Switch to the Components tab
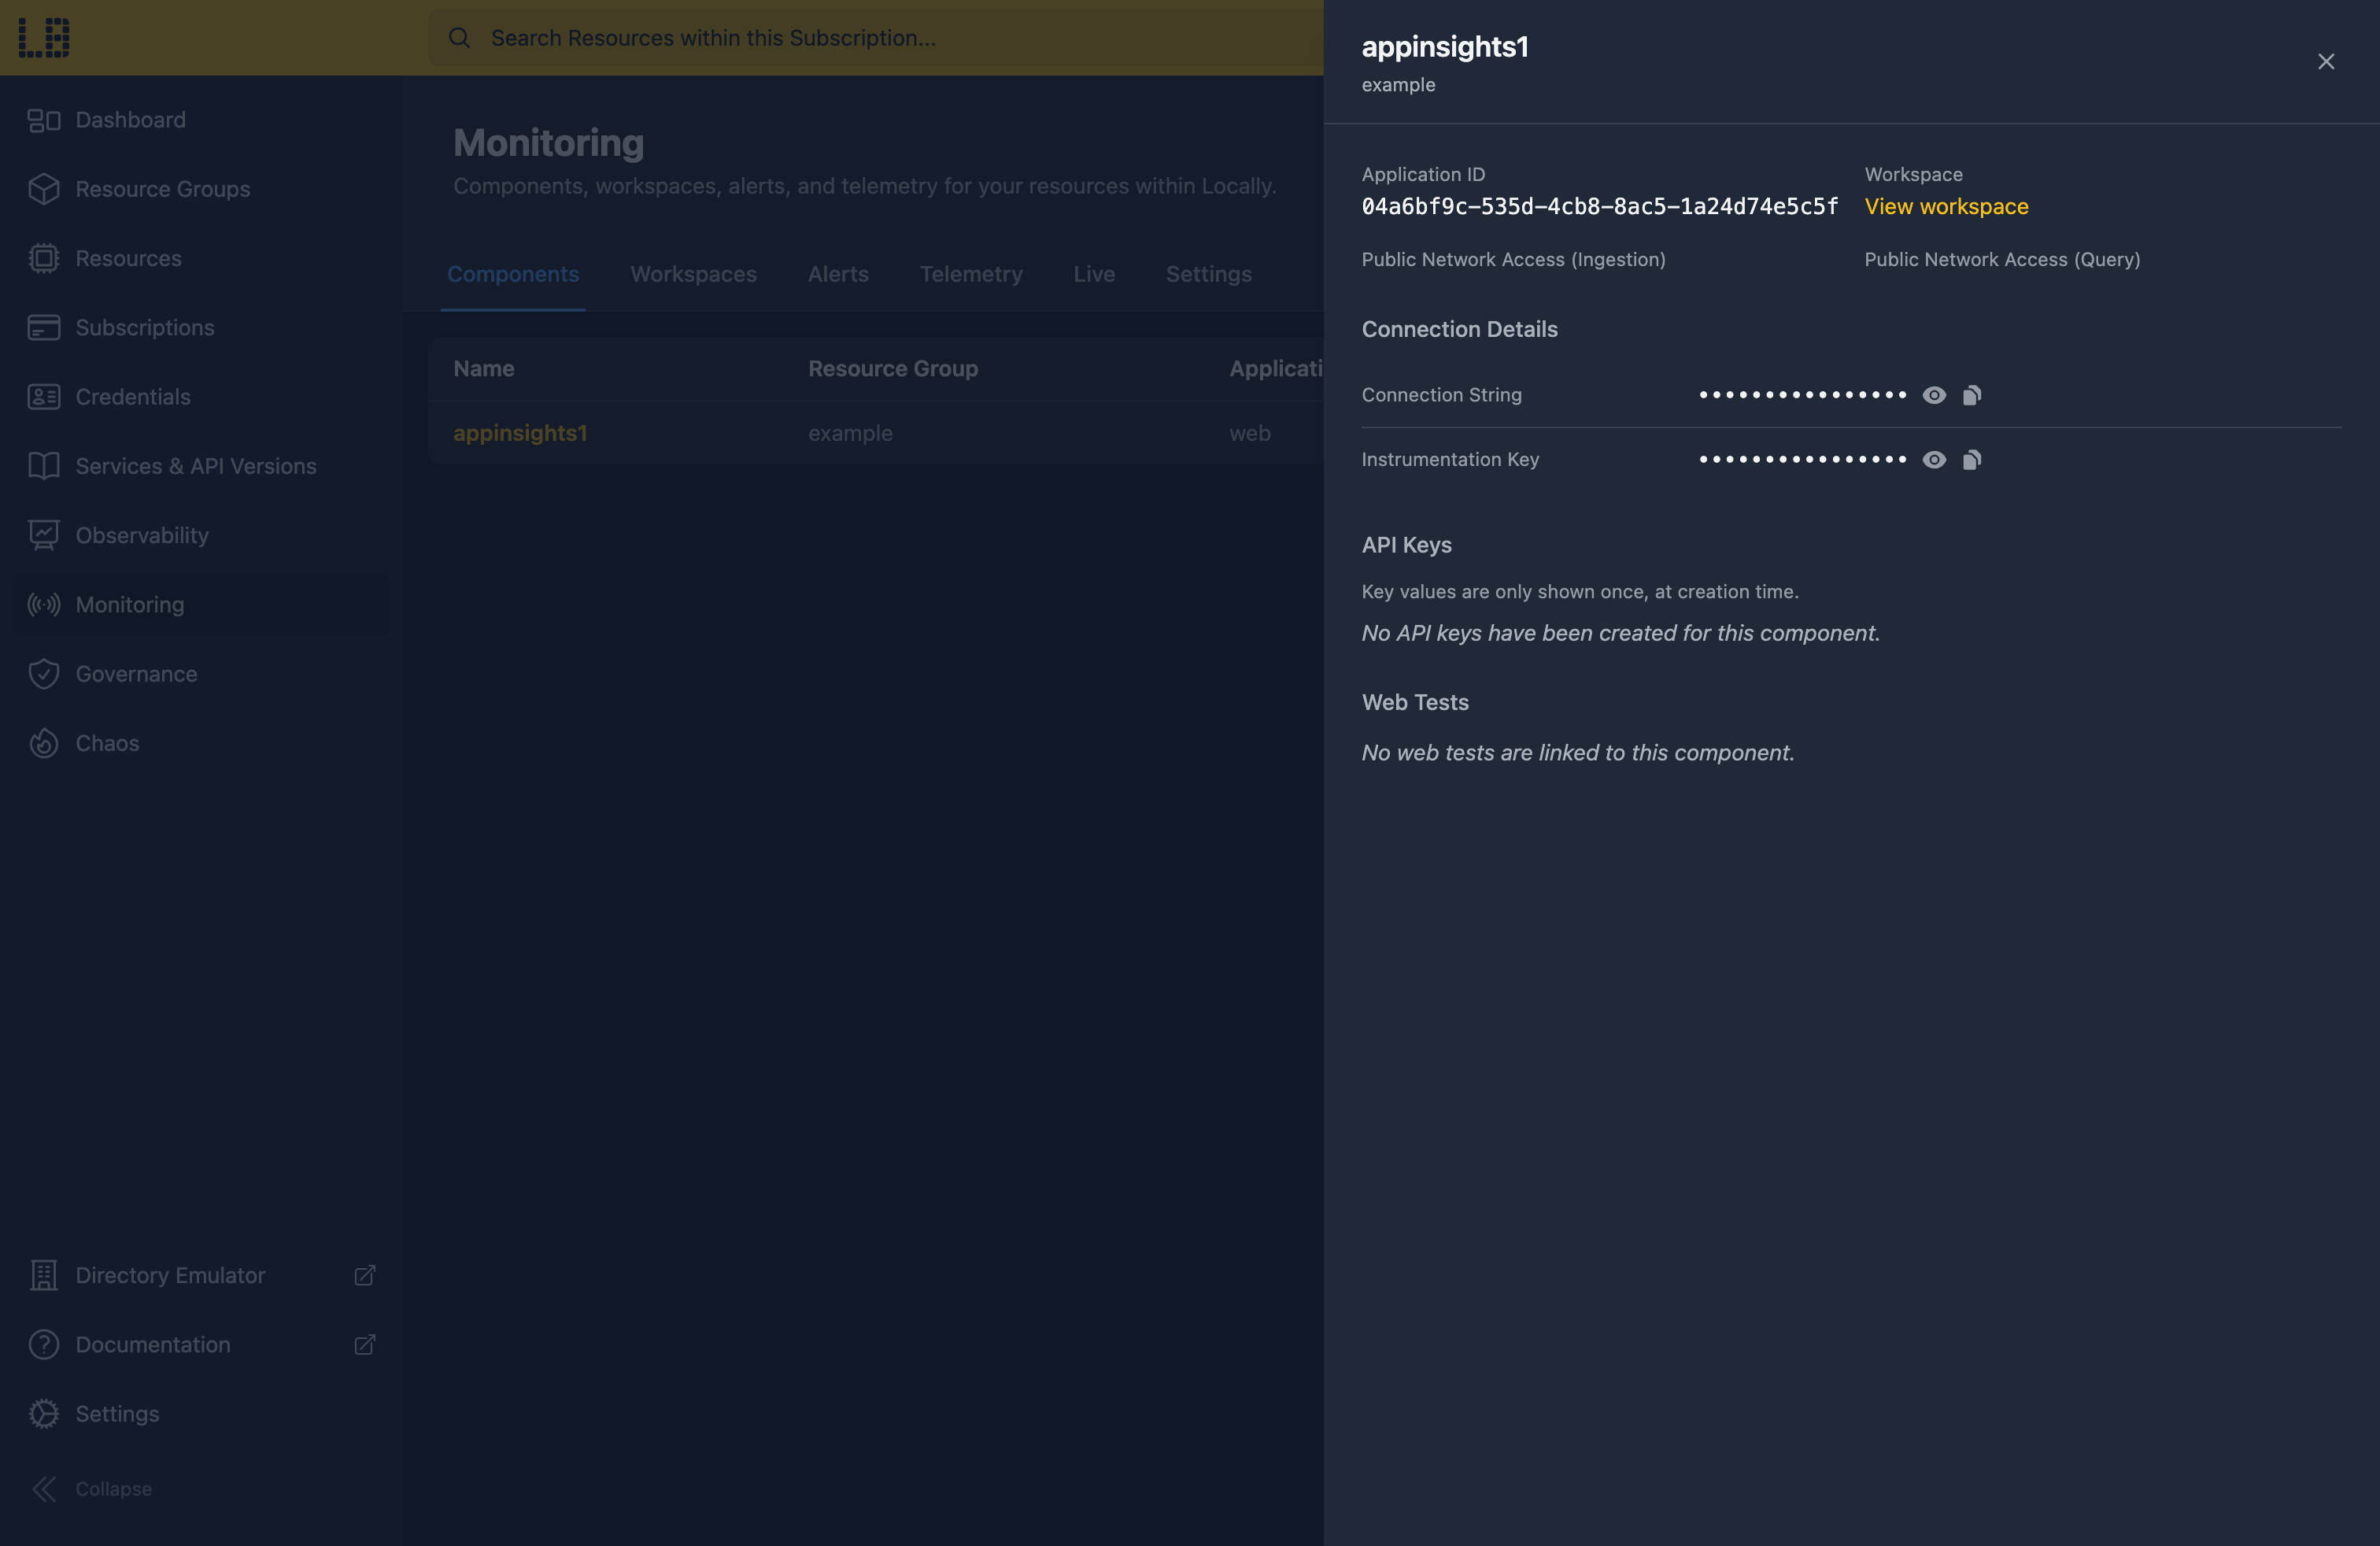This screenshot has width=2380, height=1546. [513, 274]
